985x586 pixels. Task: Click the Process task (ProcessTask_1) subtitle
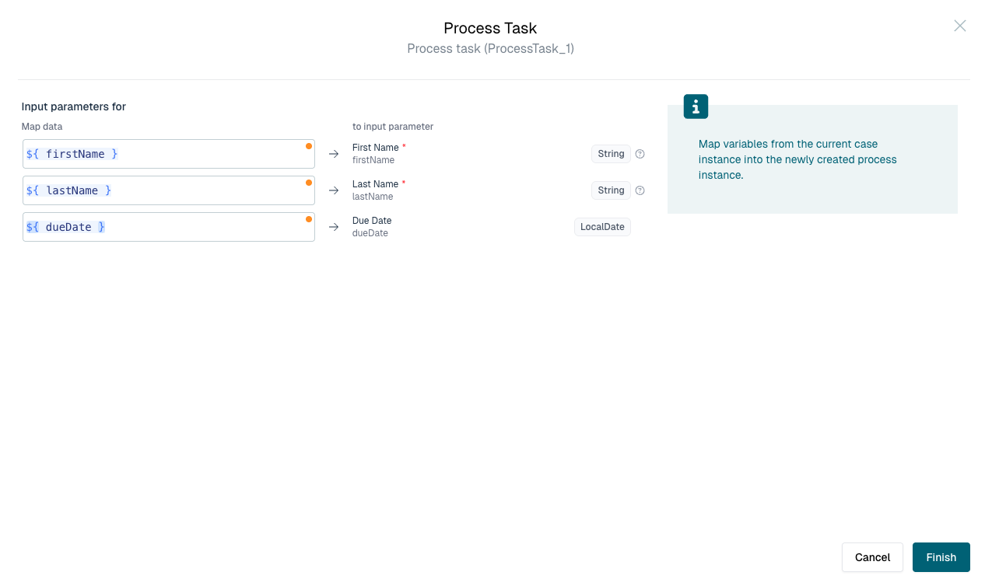[x=491, y=48]
